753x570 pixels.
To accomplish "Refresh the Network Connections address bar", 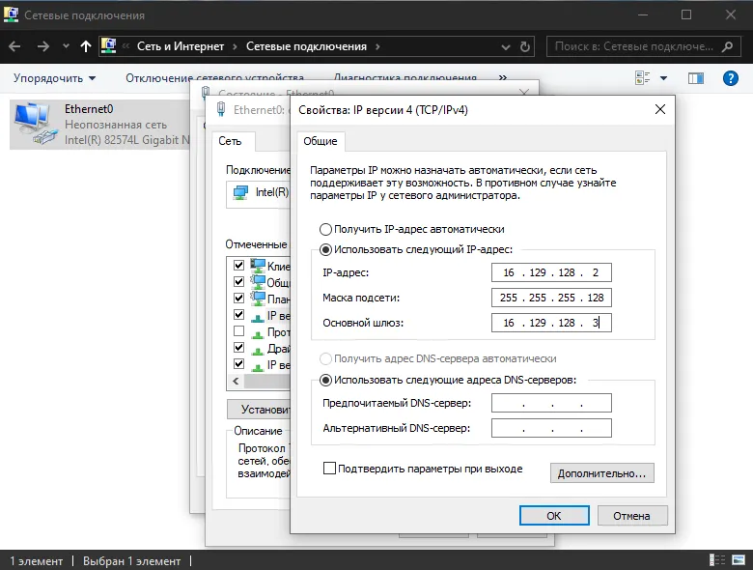I will [525, 46].
